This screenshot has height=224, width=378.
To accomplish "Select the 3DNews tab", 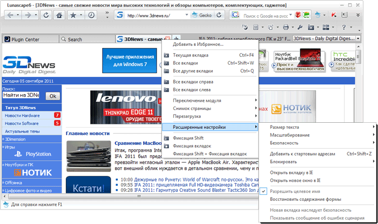I will (x=143, y=39).
